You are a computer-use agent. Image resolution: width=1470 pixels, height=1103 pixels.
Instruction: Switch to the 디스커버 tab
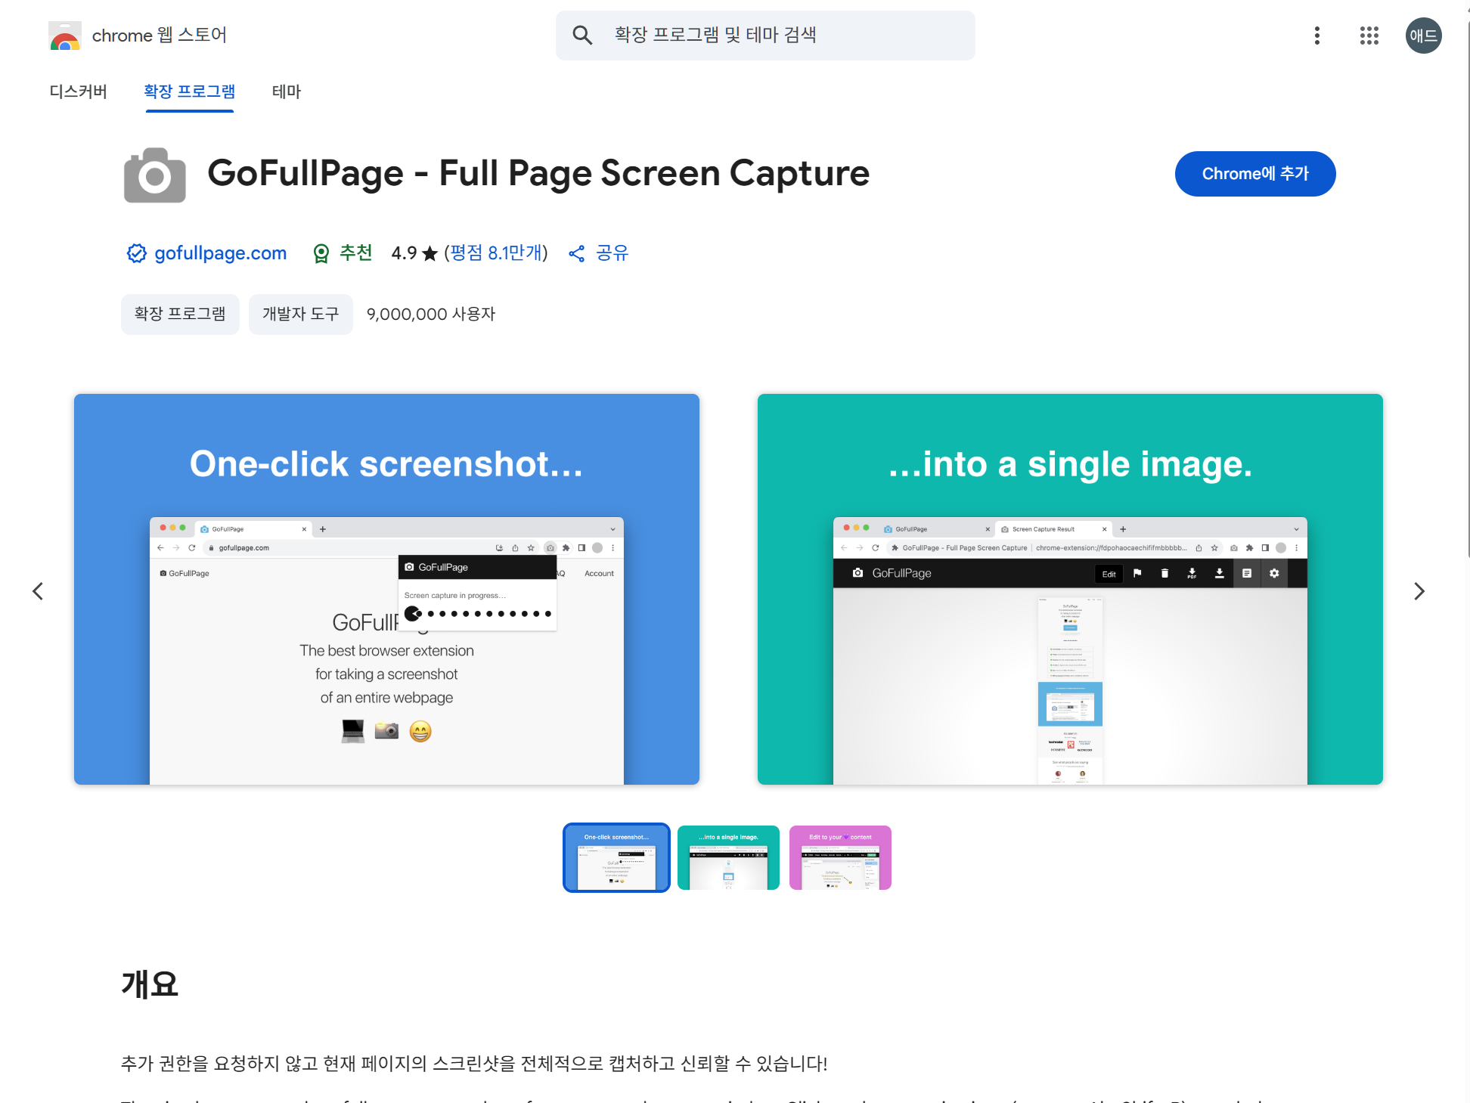click(78, 91)
